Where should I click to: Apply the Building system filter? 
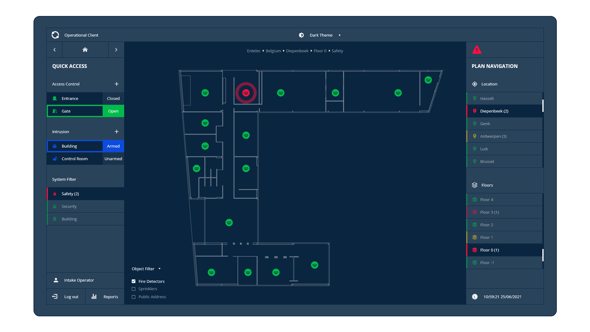85,219
